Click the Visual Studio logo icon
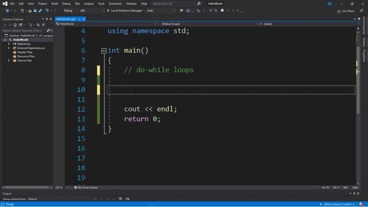This screenshot has width=368, height=207. coord(5,3)
